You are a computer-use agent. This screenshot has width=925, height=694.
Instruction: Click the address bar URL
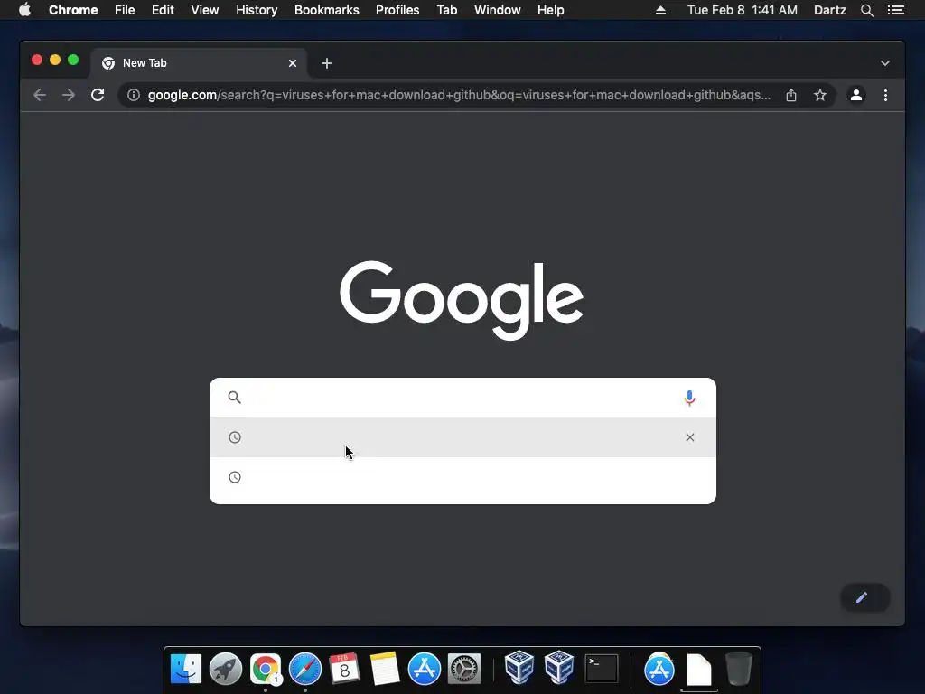459,95
